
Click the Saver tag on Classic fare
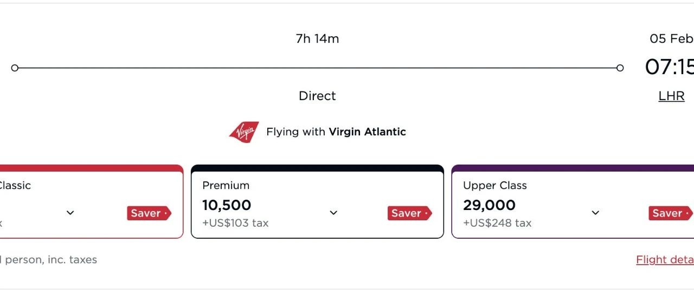click(x=149, y=213)
